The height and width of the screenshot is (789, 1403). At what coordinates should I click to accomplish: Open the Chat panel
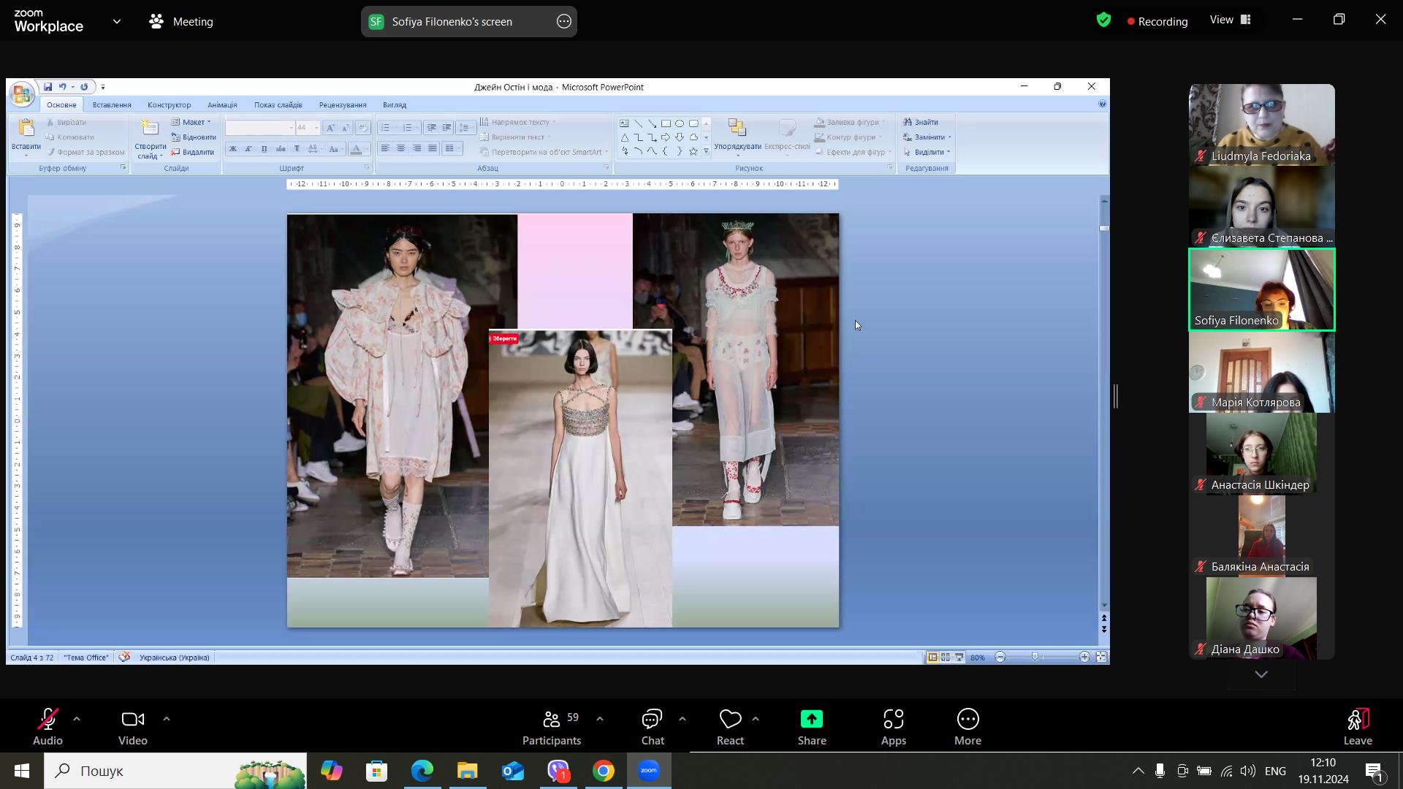652,720
